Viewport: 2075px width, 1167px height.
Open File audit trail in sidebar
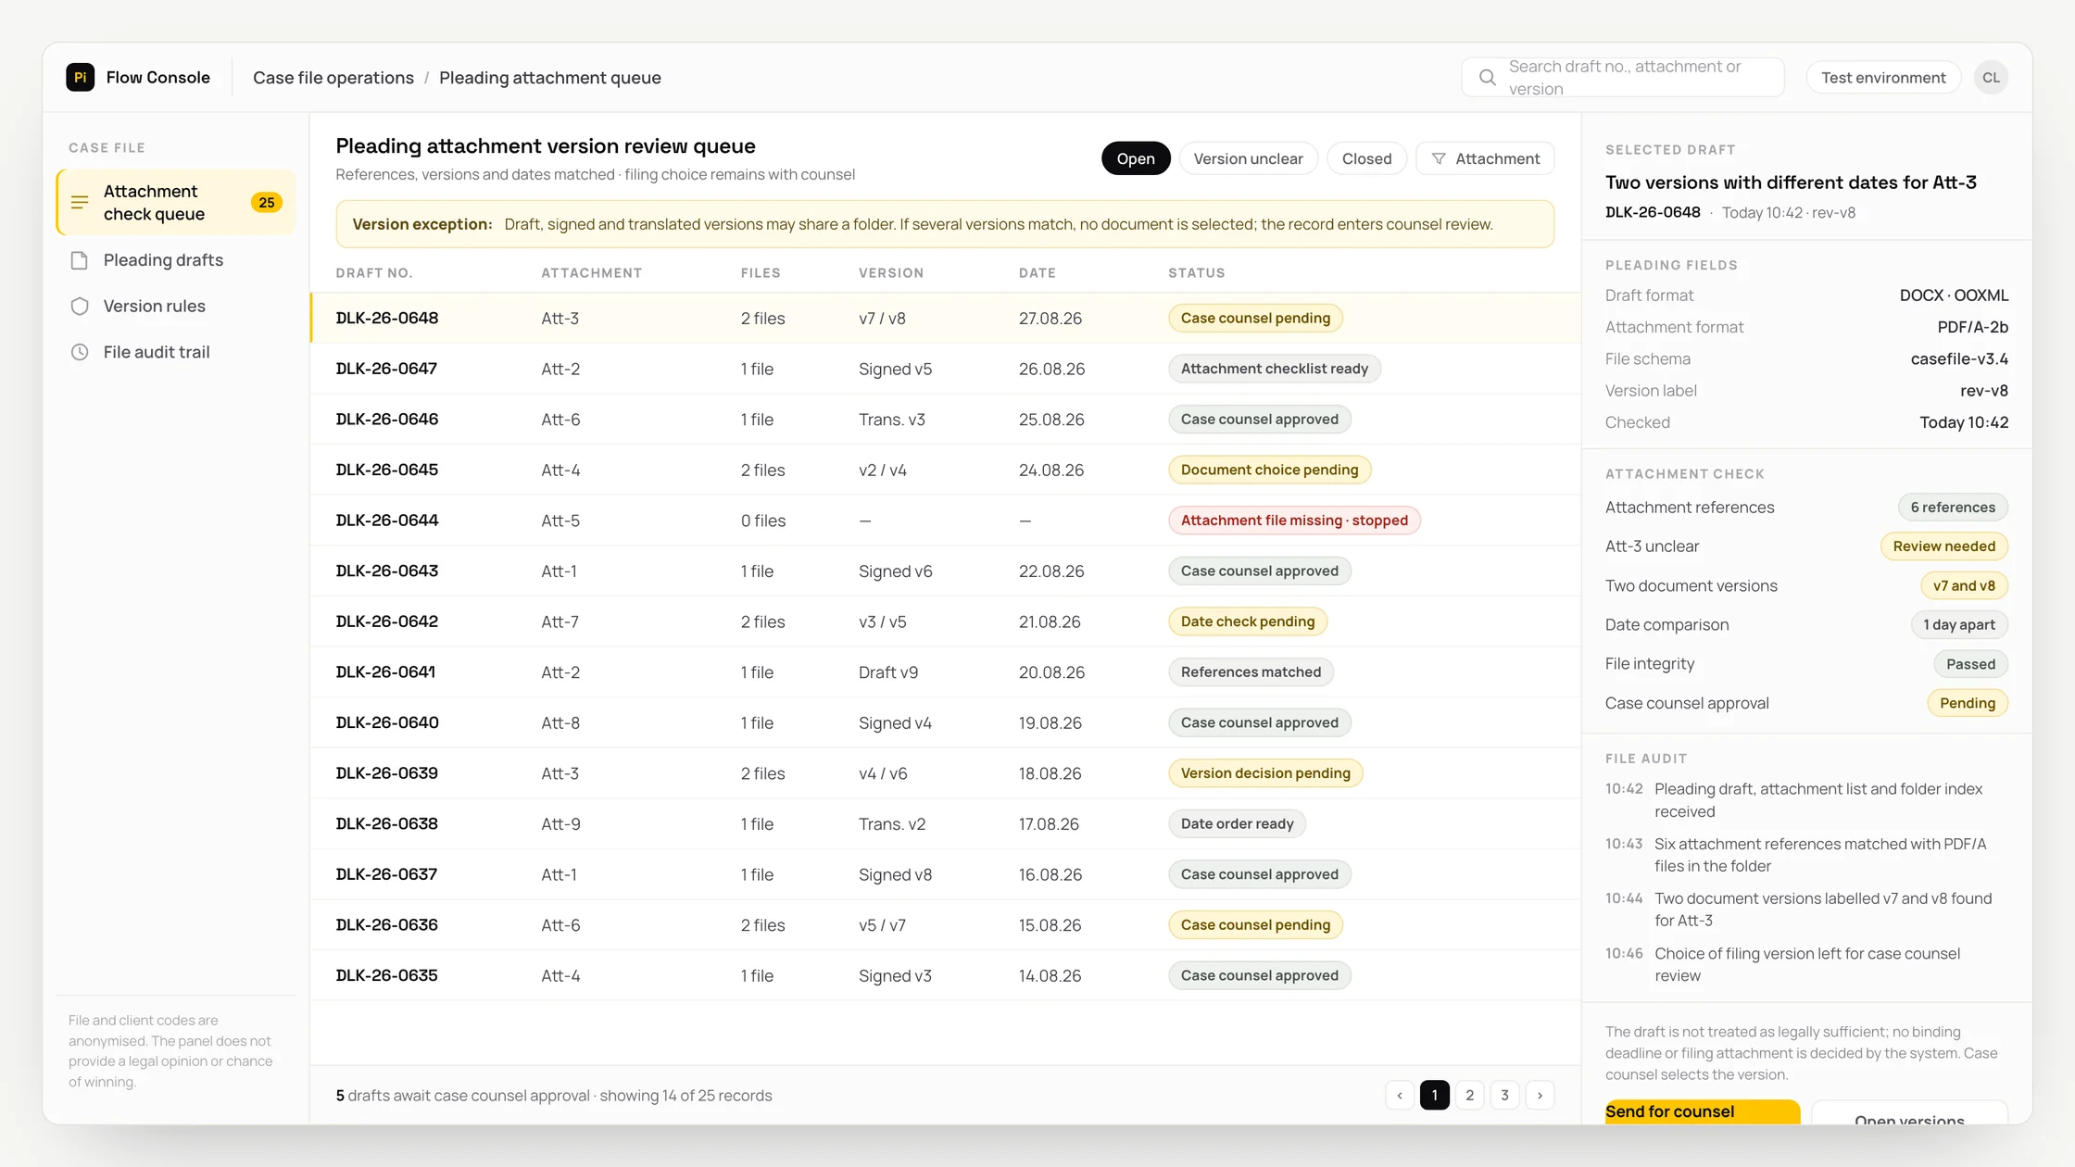176,352
